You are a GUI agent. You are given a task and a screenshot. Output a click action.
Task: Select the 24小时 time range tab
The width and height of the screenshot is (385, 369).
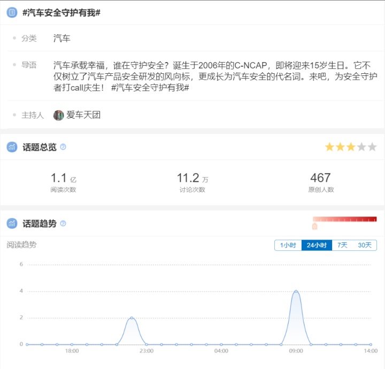coord(317,245)
